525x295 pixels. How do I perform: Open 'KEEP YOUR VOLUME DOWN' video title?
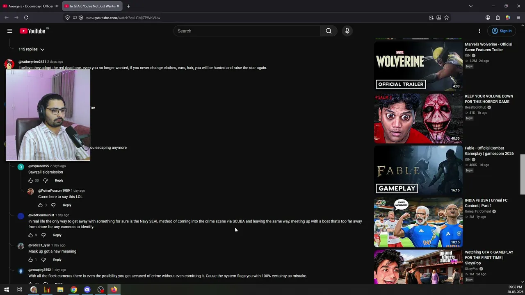(x=489, y=99)
